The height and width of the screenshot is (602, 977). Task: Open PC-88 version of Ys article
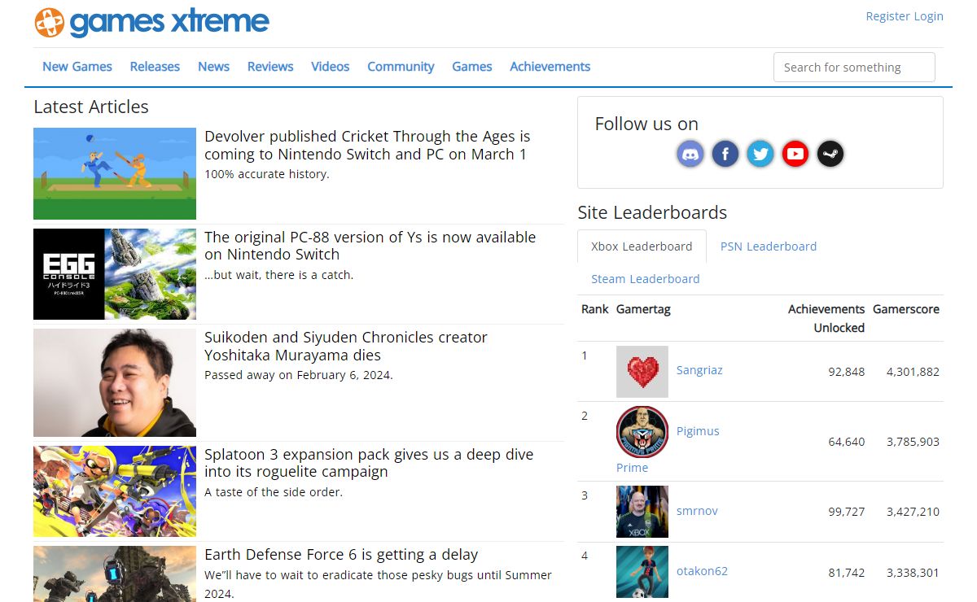coord(370,246)
